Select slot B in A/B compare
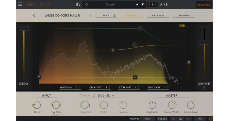The image size is (229, 121). pyautogui.click(x=155, y=5)
